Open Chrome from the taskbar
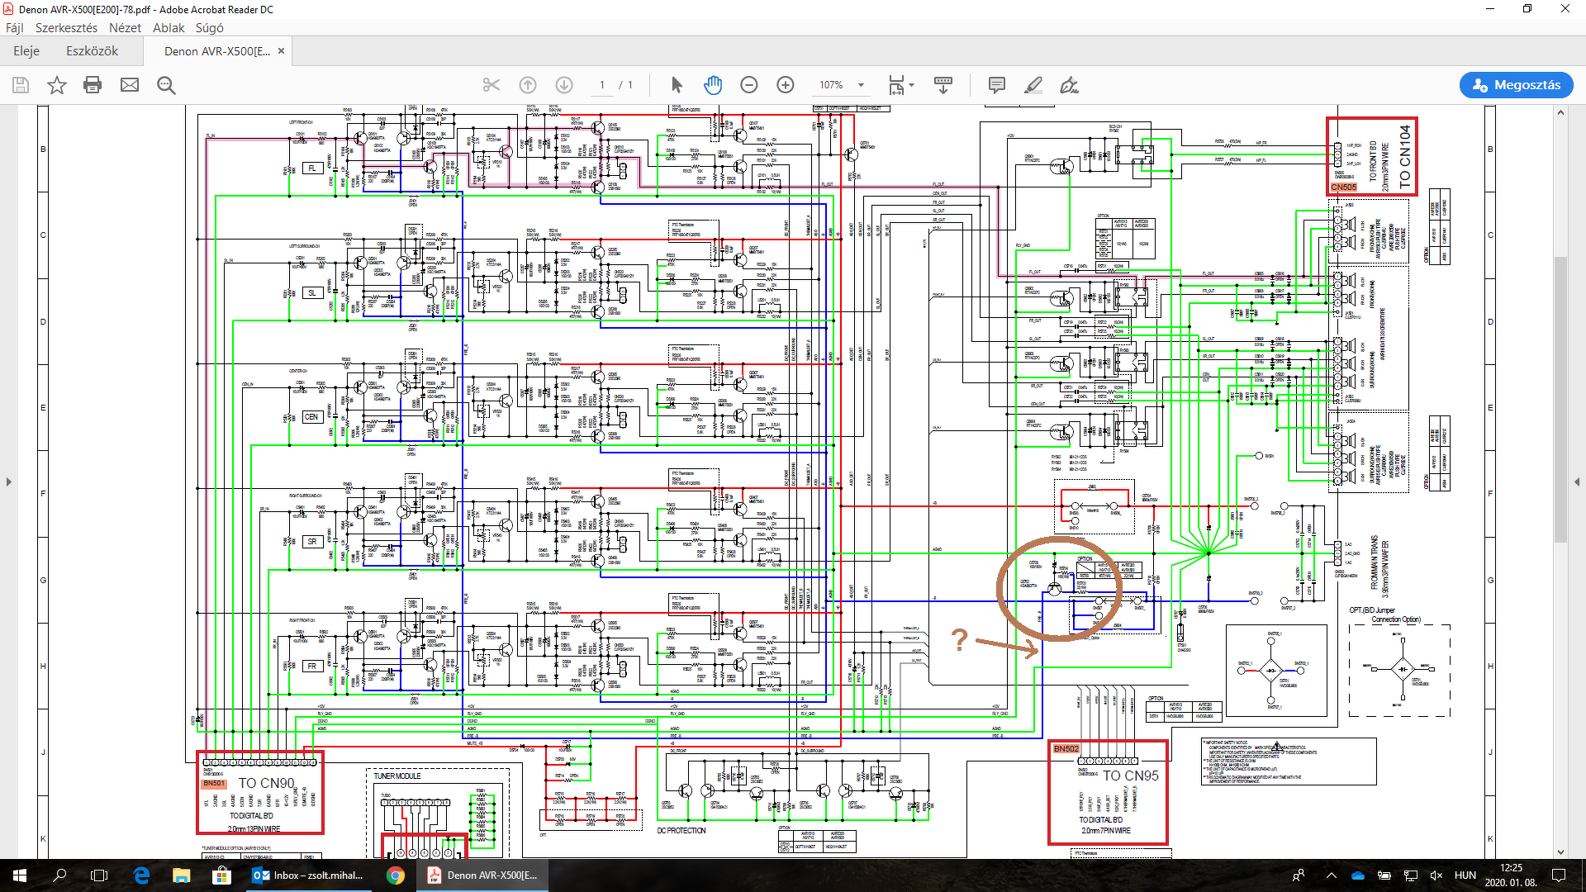Viewport: 1586px width, 892px height. [396, 875]
